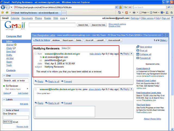Click the Search Mail button
Screen dimensions: 174x131
coord(83,25)
